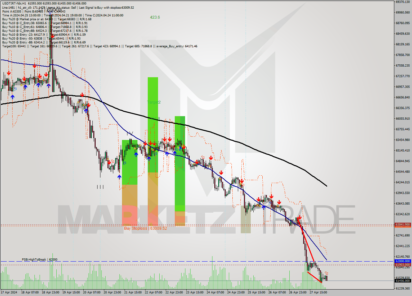Image resolution: width=412 pixels, height=296 pixels.
Task: Click the 65755.445 price axis label
Action: pos(402,129)
